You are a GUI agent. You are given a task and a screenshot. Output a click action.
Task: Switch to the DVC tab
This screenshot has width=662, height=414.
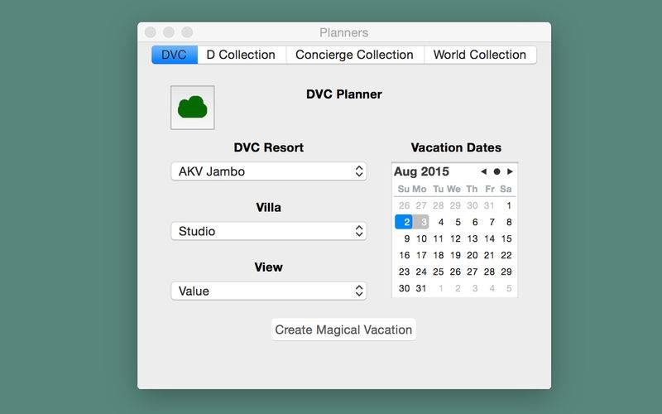[175, 55]
